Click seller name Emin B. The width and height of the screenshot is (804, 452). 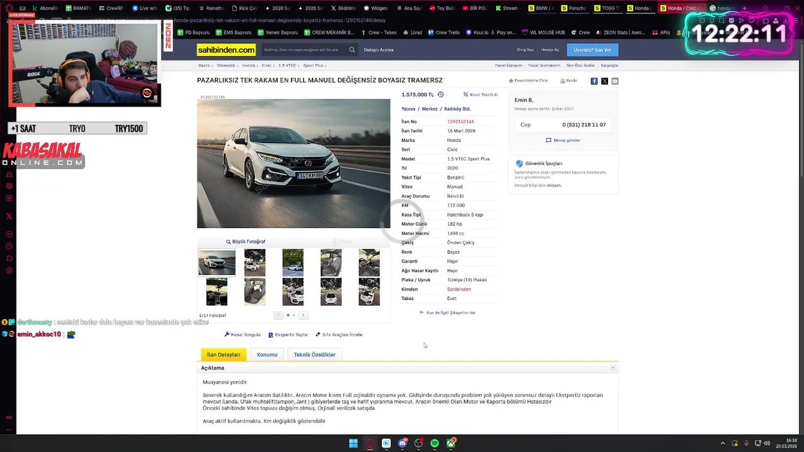tap(524, 100)
